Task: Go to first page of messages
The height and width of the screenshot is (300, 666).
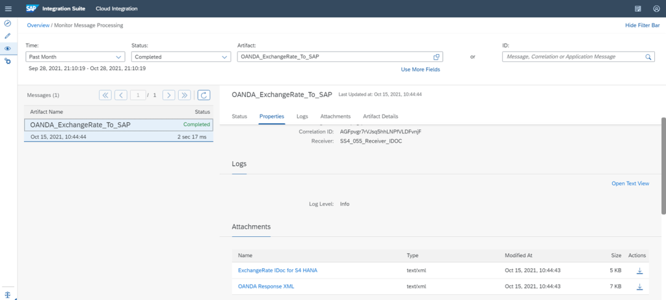Action: 105,95
